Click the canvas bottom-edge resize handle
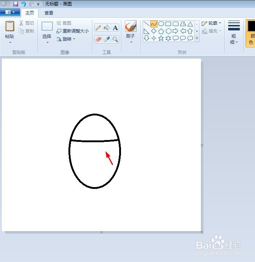The image size is (255, 262). coord(101,232)
